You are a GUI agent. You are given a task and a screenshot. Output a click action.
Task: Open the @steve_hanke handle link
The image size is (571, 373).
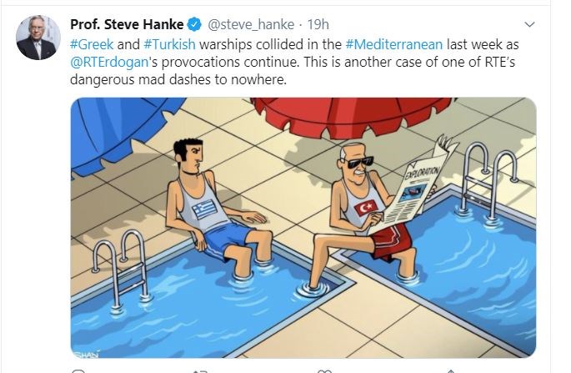coord(251,24)
